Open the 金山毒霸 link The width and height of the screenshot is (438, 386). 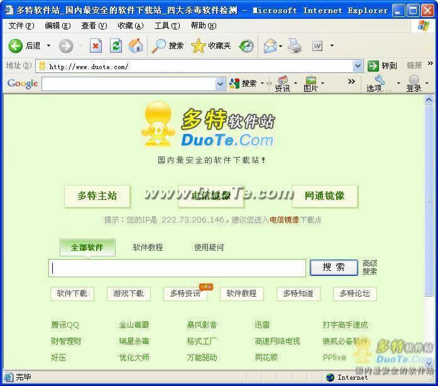pyautogui.click(x=134, y=325)
